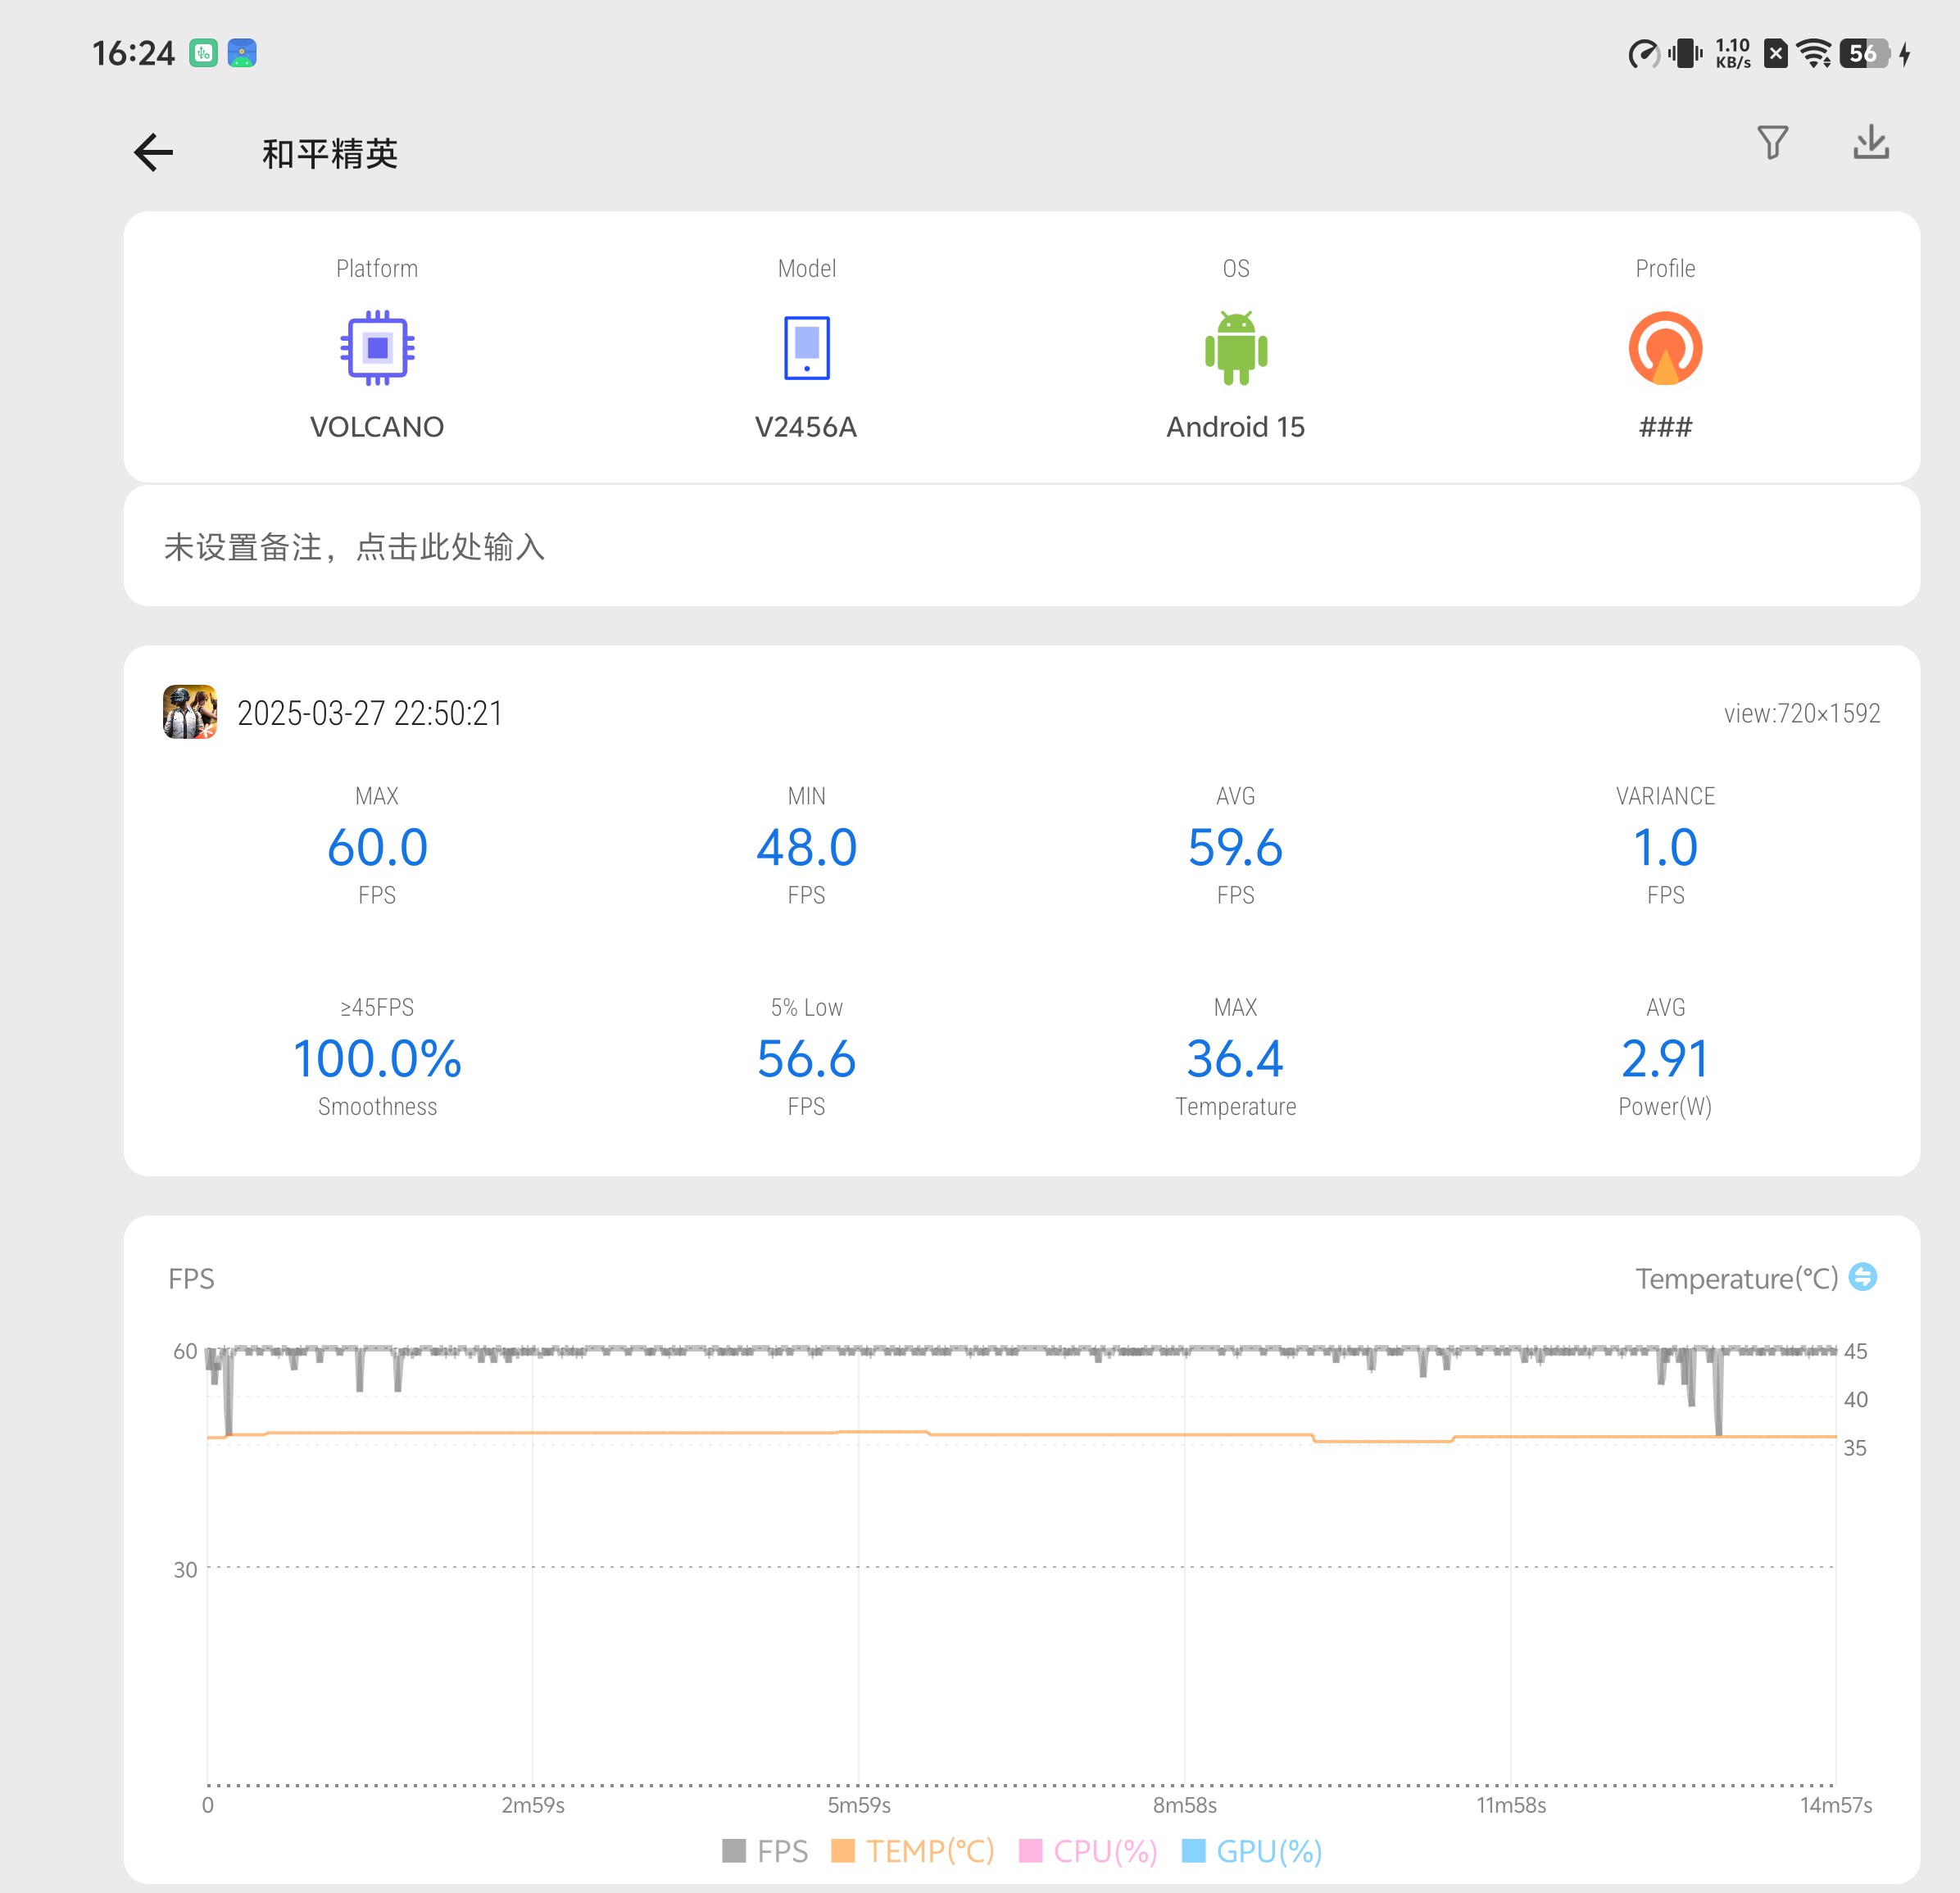Click the 5% Low 56.6 value
Screen dimensions: 1960x1893
(806, 1058)
